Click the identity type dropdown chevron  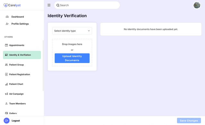click(89, 31)
